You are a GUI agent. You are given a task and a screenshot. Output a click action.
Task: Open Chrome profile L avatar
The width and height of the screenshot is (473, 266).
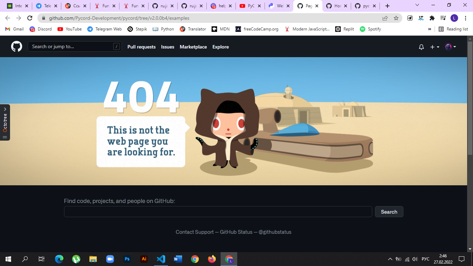[454, 18]
